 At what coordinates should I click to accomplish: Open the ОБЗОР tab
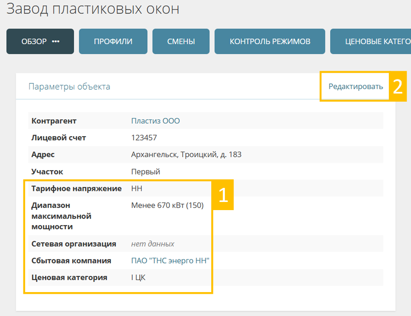pos(34,41)
